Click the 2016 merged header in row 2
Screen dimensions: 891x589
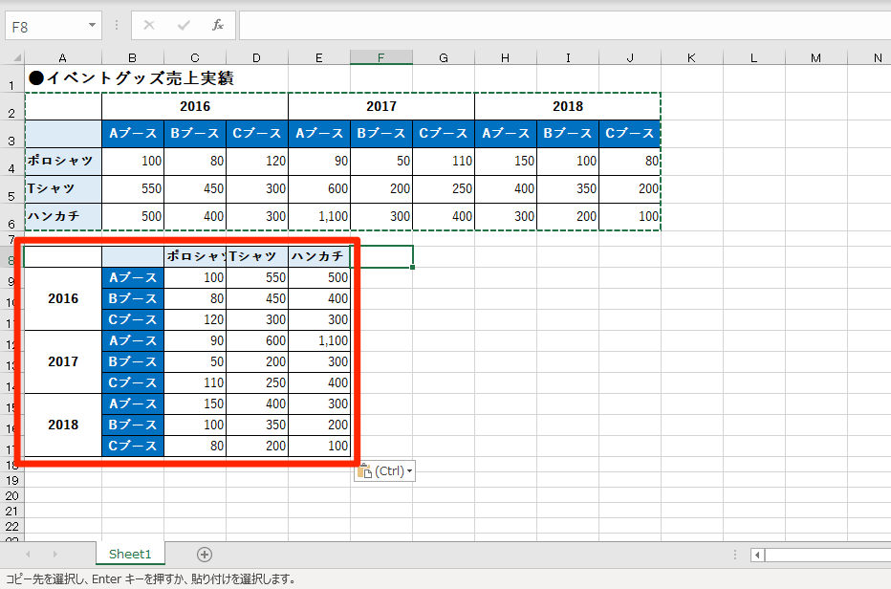pos(195,106)
